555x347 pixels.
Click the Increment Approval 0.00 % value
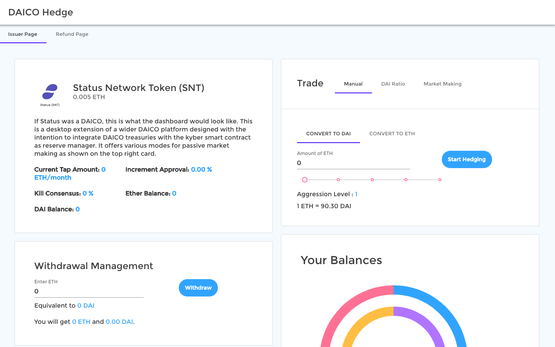click(202, 170)
